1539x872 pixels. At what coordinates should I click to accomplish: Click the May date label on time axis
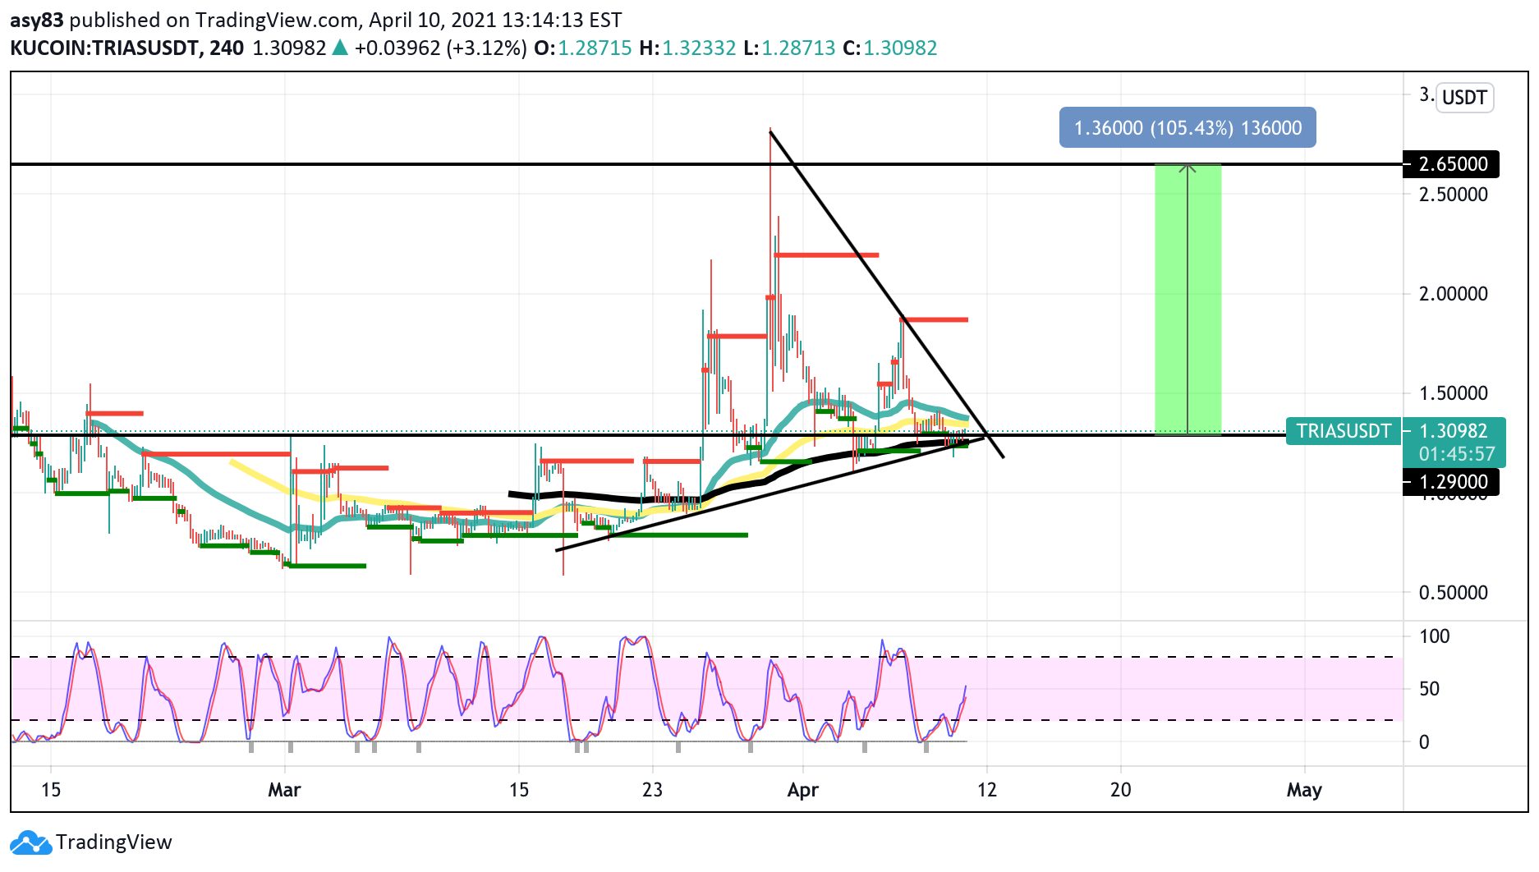tap(1304, 790)
